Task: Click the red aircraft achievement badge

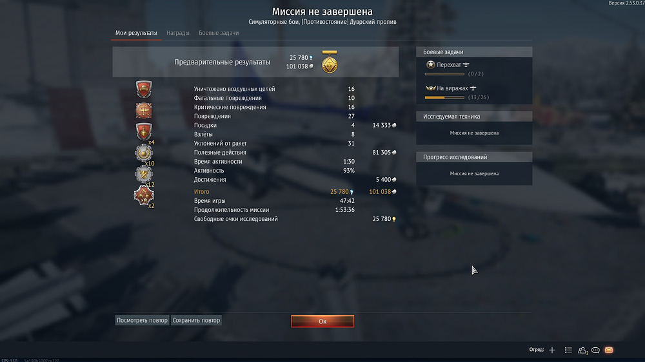Action: coord(144,111)
